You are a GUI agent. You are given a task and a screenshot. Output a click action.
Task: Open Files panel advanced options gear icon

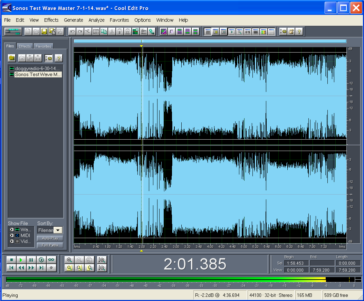48,58
